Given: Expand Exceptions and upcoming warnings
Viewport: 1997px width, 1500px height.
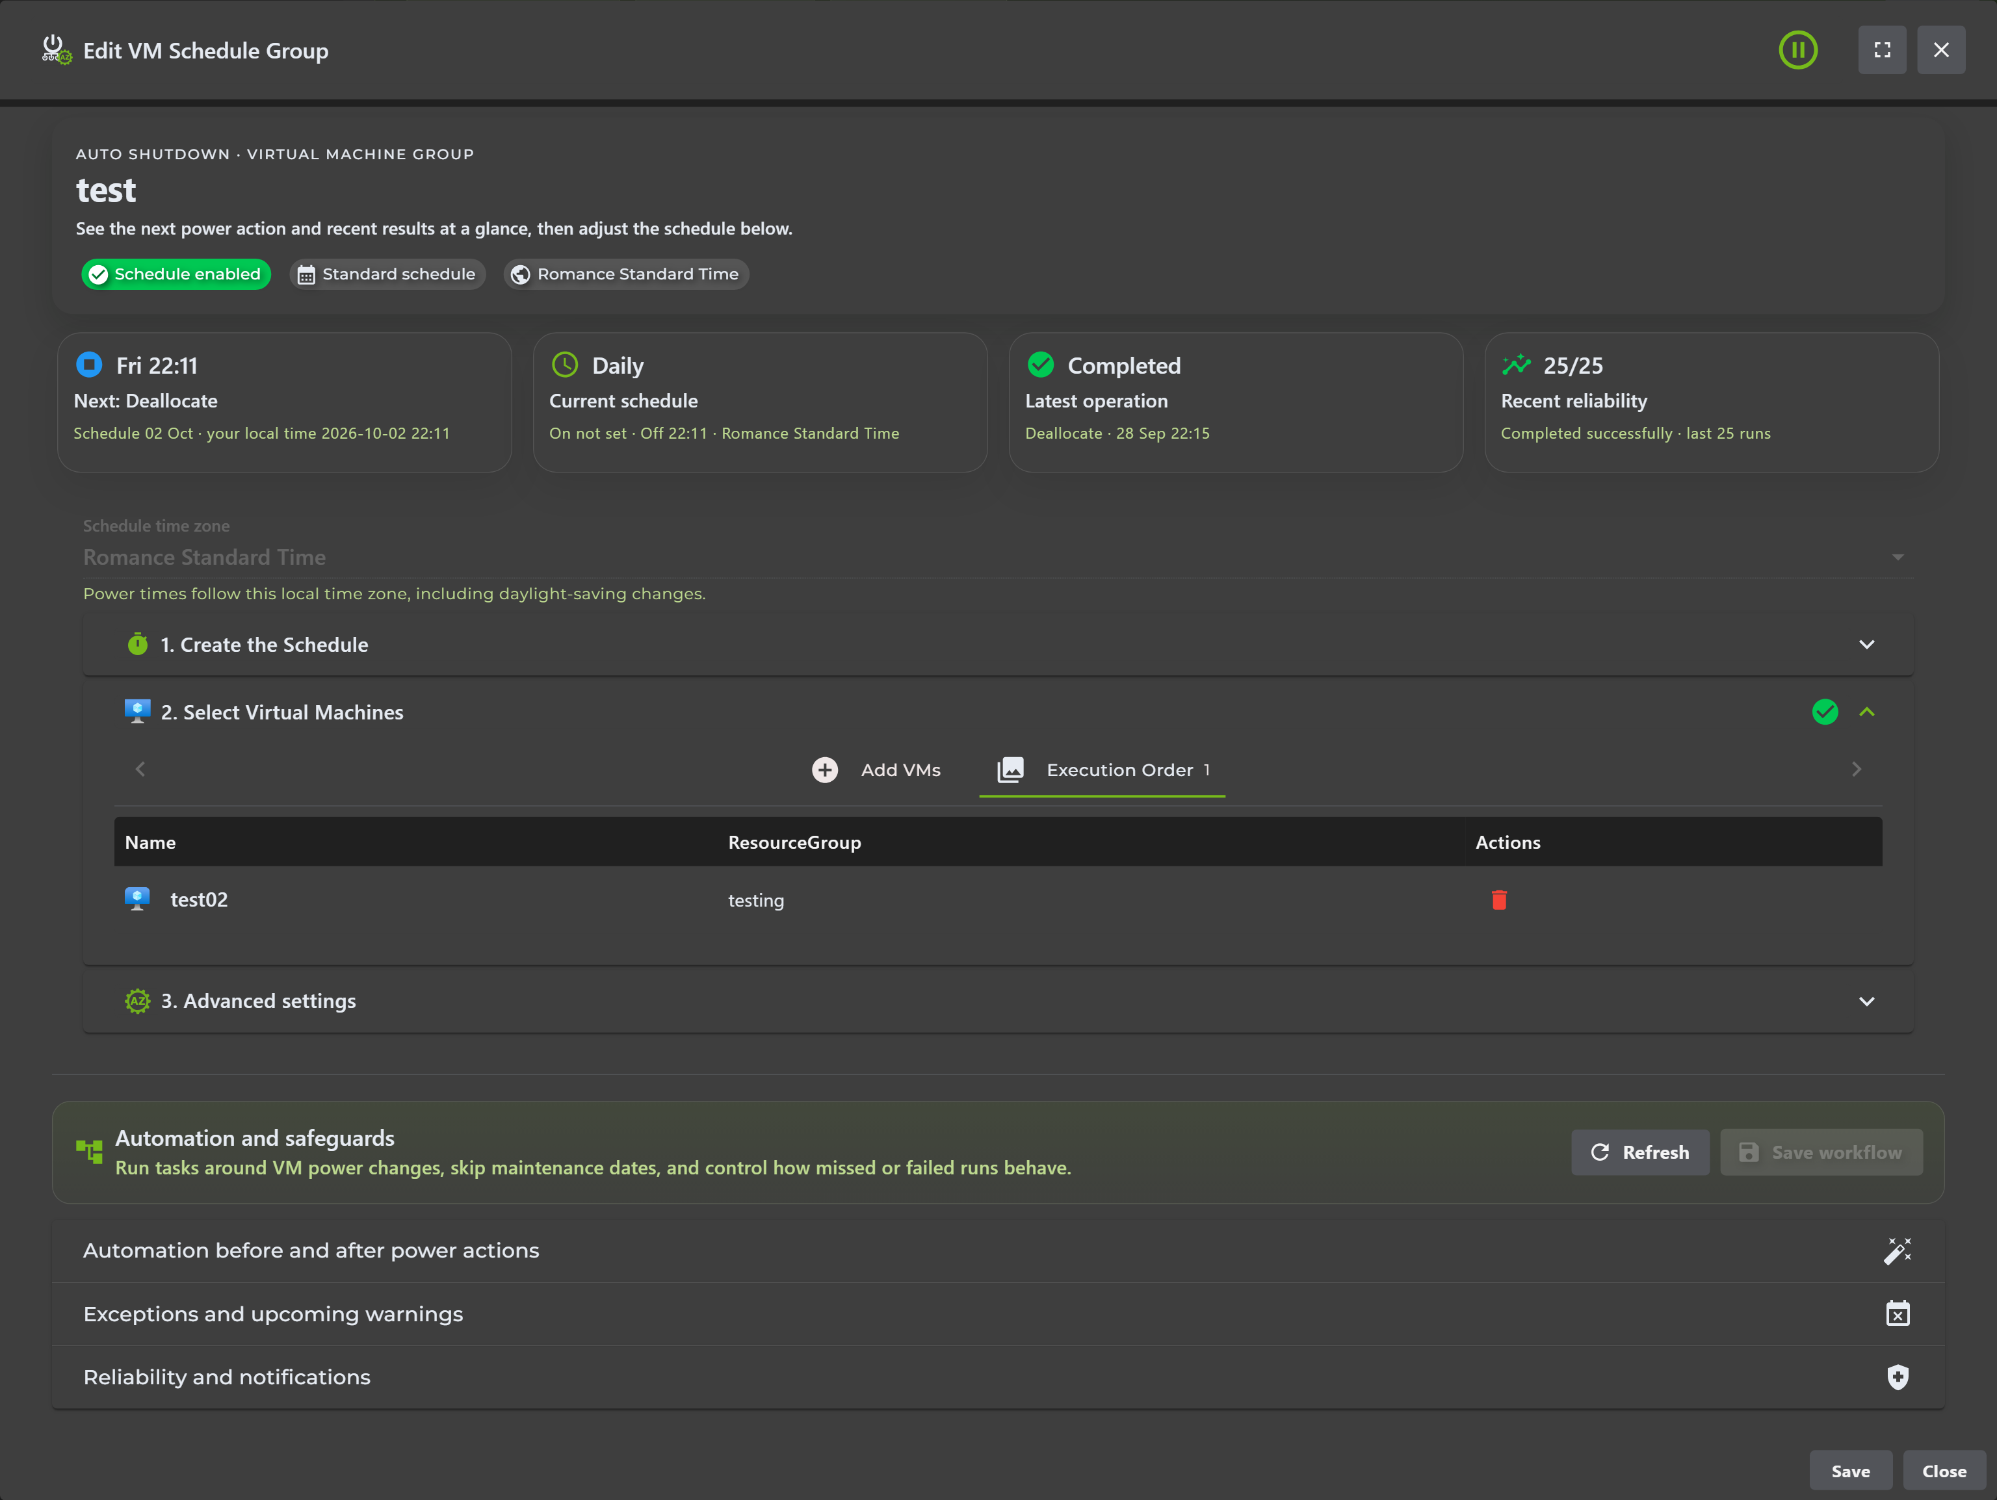Looking at the screenshot, I should (998, 1314).
